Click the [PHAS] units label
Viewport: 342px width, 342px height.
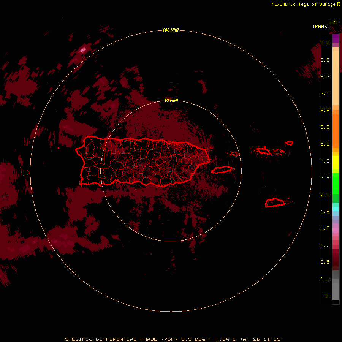pyautogui.click(x=321, y=26)
